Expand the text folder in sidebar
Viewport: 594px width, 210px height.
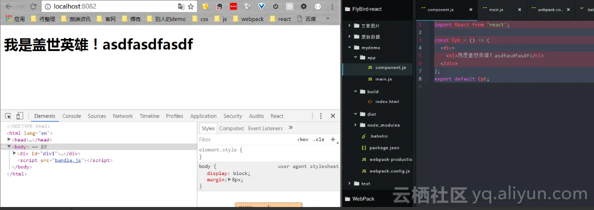pos(350,183)
